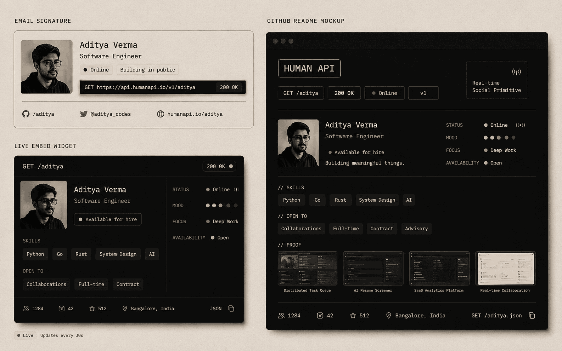Open the AI Resume Screener thumbnail
The width and height of the screenshot is (562, 351).
pyautogui.click(x=373, y=268)
